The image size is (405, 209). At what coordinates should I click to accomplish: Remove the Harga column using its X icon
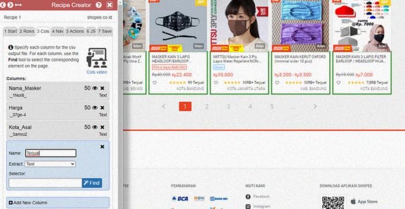[102, 108]
